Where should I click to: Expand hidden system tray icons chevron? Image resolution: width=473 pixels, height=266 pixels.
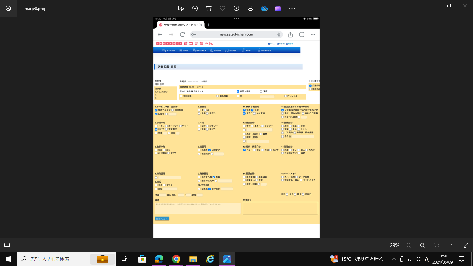[x=393, y=259]
